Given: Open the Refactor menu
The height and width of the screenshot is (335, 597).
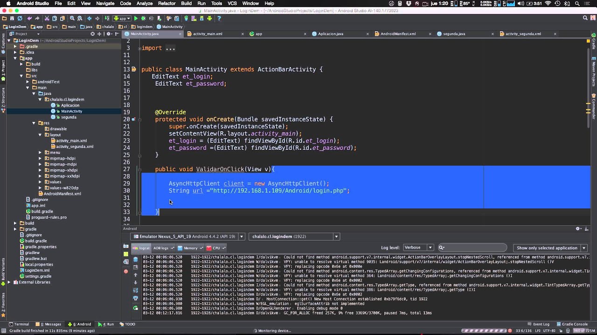Looking at the screenshot, I should (x=167, y=3).
